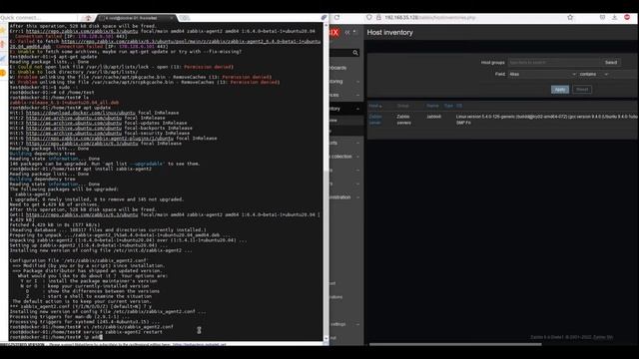Screen dimensions: 639x359
Task: Click the Host inventory page heading
Action: click(390, 33)
